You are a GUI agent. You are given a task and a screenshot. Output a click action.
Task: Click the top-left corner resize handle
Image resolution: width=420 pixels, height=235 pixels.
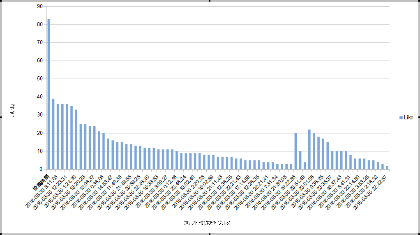coord(1,1)
